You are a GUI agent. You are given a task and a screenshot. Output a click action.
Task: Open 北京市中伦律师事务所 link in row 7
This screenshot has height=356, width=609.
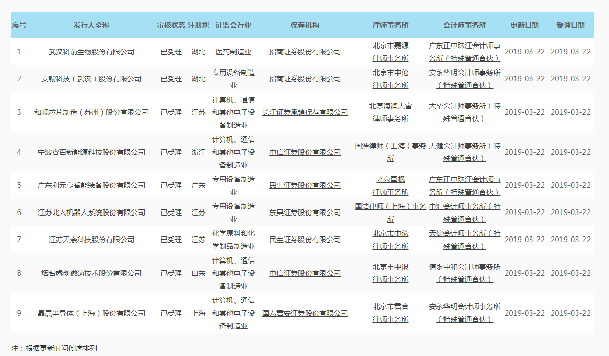[390, 240]
